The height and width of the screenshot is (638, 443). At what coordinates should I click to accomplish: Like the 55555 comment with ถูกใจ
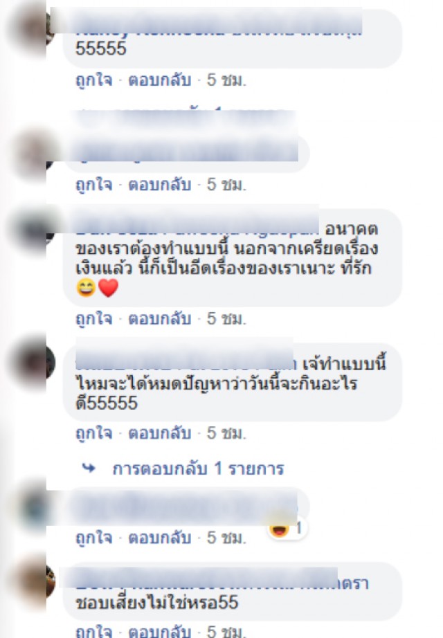pyautogui.click(x=94, y=80)
